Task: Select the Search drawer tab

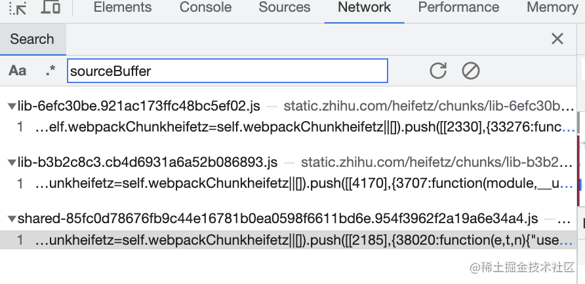Action: (32, 39)
